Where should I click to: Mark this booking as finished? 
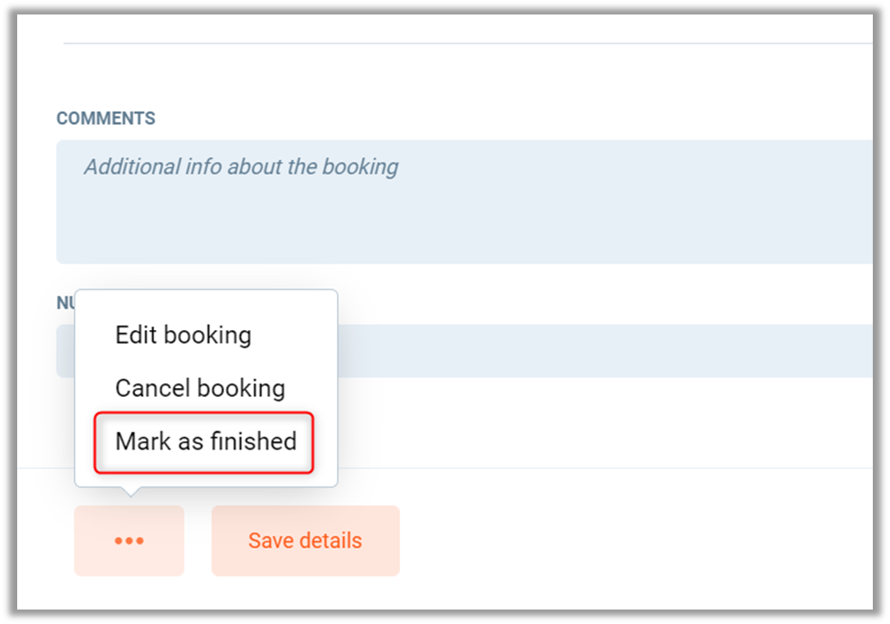(206, 441)
